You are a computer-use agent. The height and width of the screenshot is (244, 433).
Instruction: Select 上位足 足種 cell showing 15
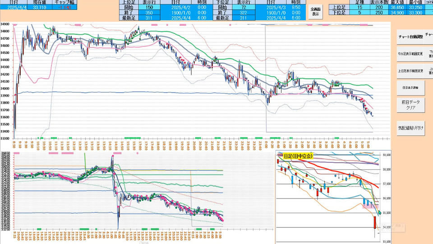pos(359,8)
